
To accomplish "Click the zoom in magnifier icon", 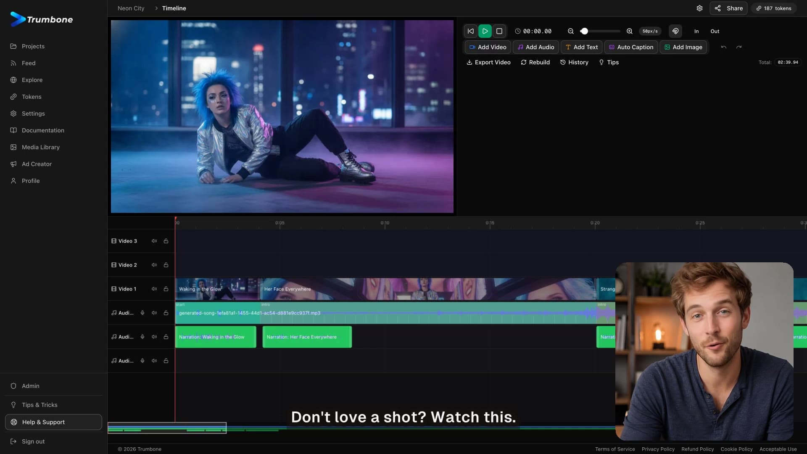I will (630, 31).
